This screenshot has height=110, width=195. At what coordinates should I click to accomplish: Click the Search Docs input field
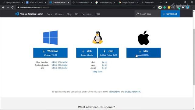point(147,14)
